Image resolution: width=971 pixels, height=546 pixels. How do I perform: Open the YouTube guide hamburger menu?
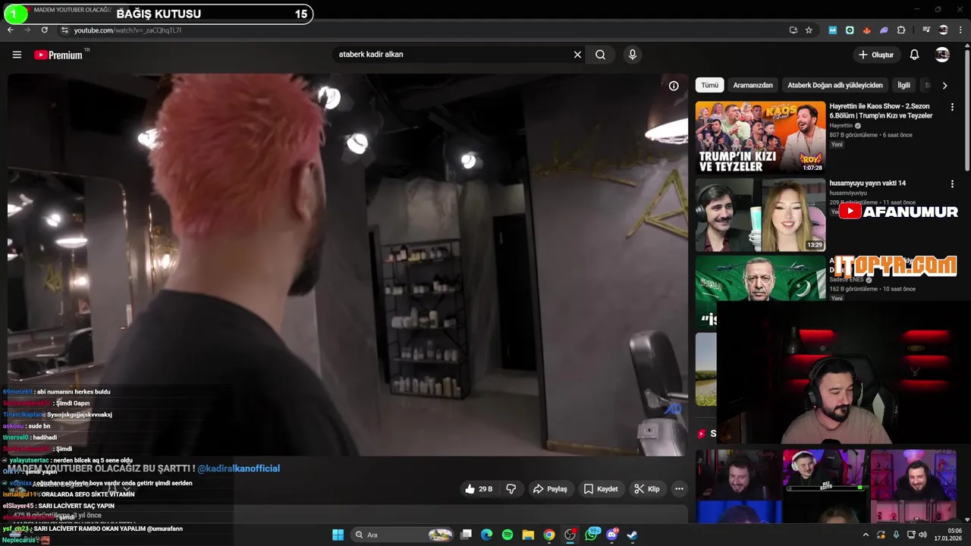(x=17, y=55)
